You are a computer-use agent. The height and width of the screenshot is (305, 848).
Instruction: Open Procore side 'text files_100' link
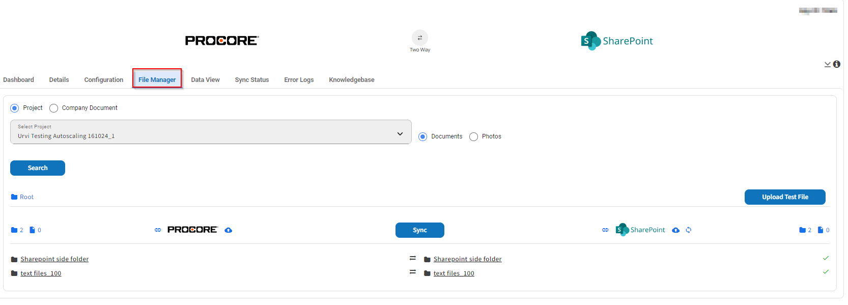(x=41, y=273)
